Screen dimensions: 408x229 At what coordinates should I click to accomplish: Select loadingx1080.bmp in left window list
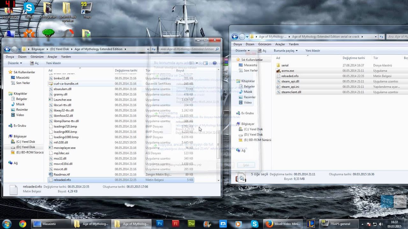coord(66,137)
